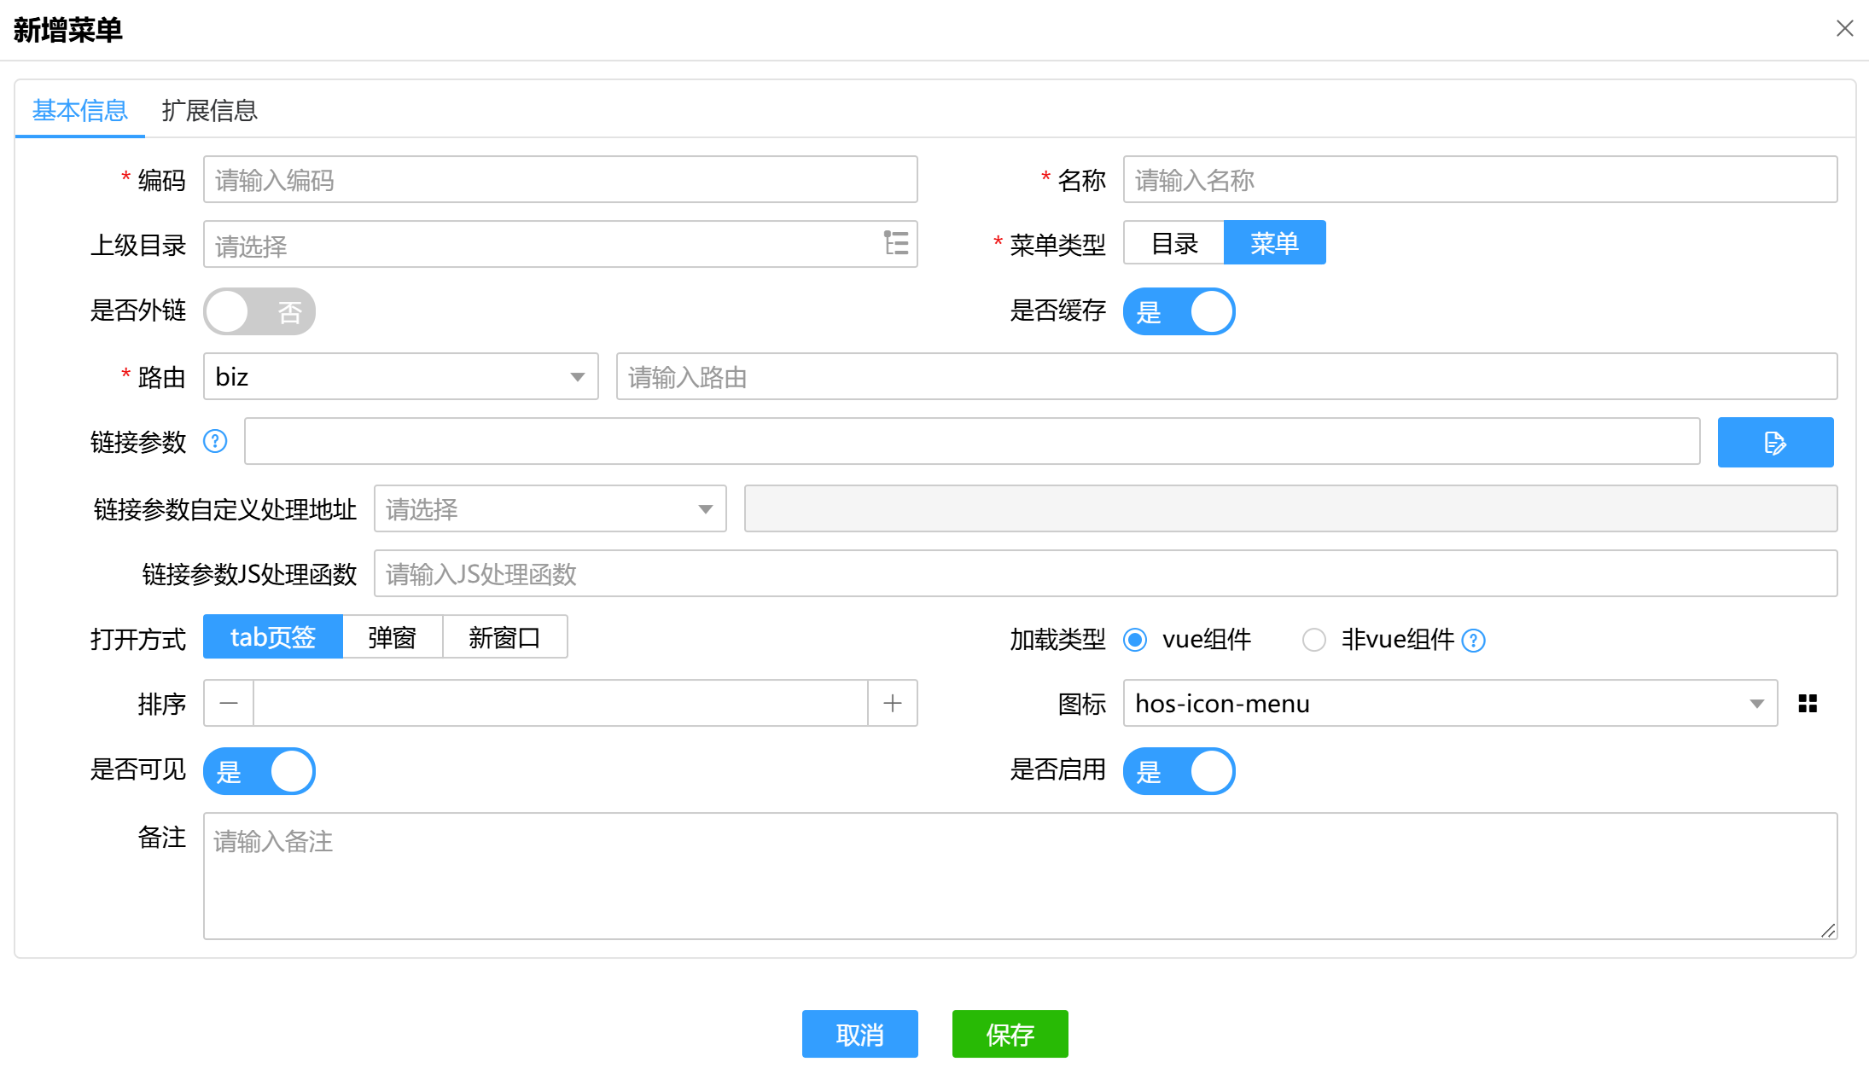
Task: Toggle the 是否外链 switch on
Action: coord(259,311)
